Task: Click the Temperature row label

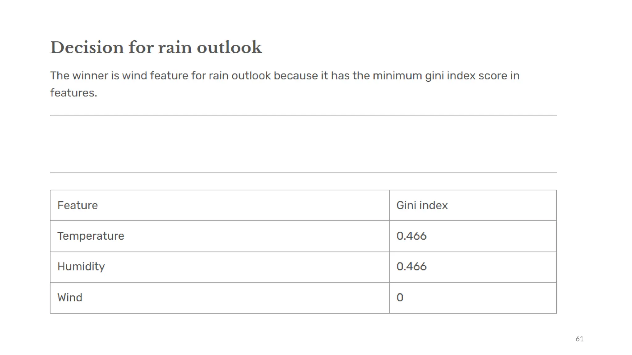Action: pos(91,236)
